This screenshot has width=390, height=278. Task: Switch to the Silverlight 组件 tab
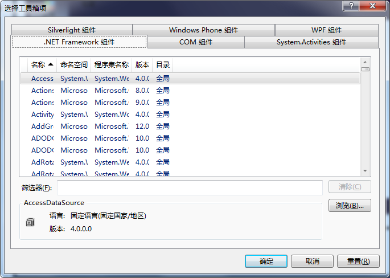tap(72, 30)
